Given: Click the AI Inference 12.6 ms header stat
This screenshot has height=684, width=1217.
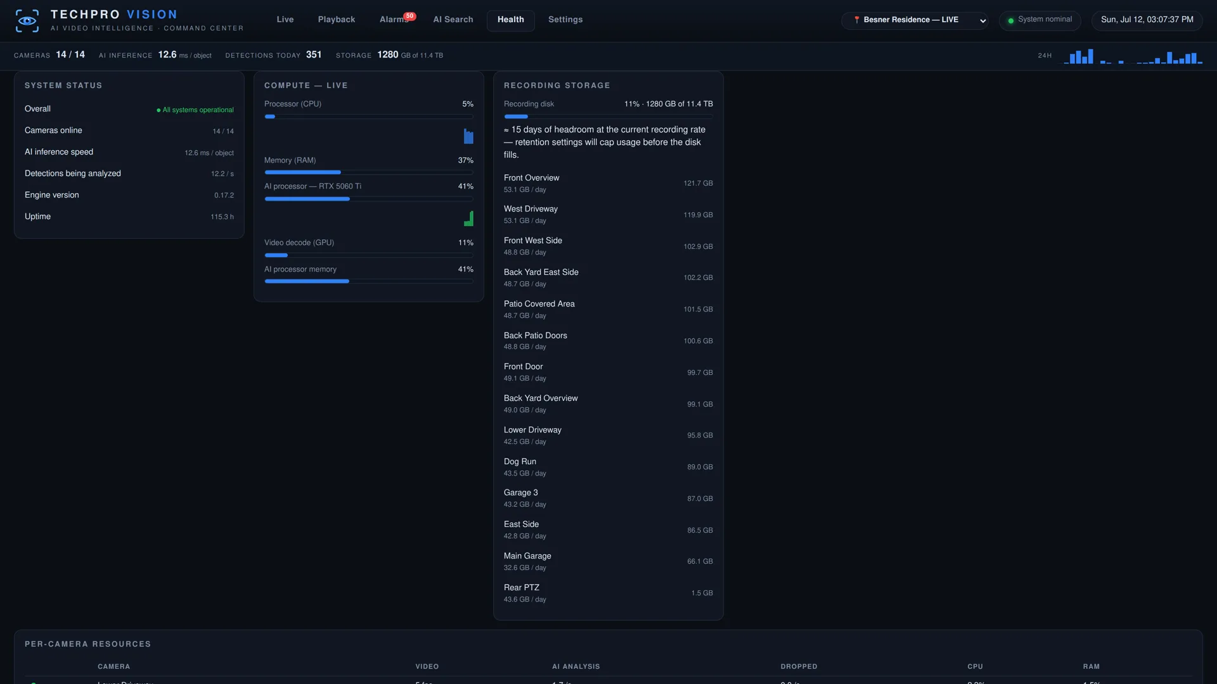Looking at the screenshot, I should pyautogui.click(x=155, y=55).
